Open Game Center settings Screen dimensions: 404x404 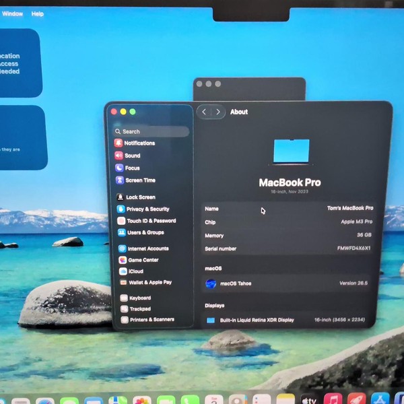click(139, 260)
